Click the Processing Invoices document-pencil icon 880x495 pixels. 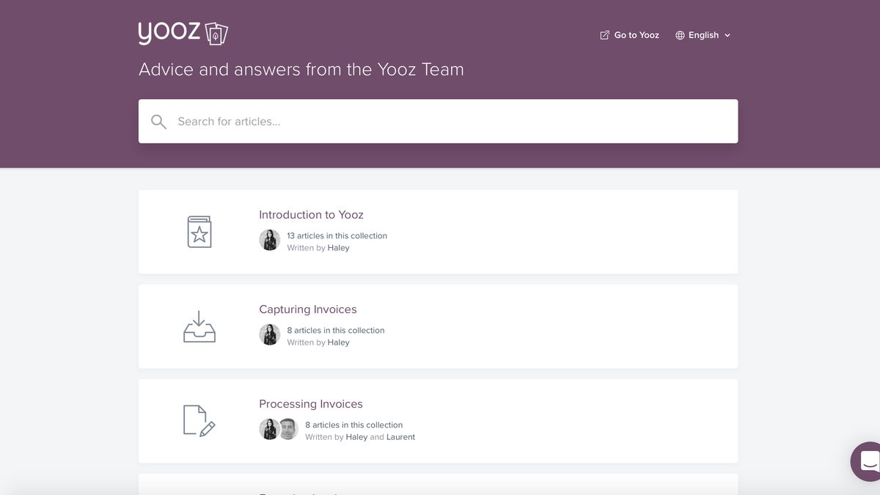(199, 420)
